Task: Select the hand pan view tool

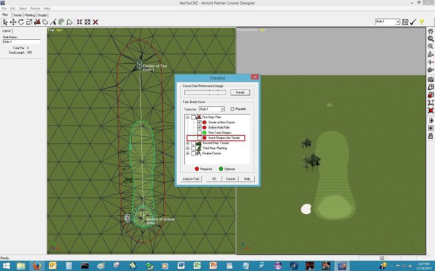Action: 430,31
